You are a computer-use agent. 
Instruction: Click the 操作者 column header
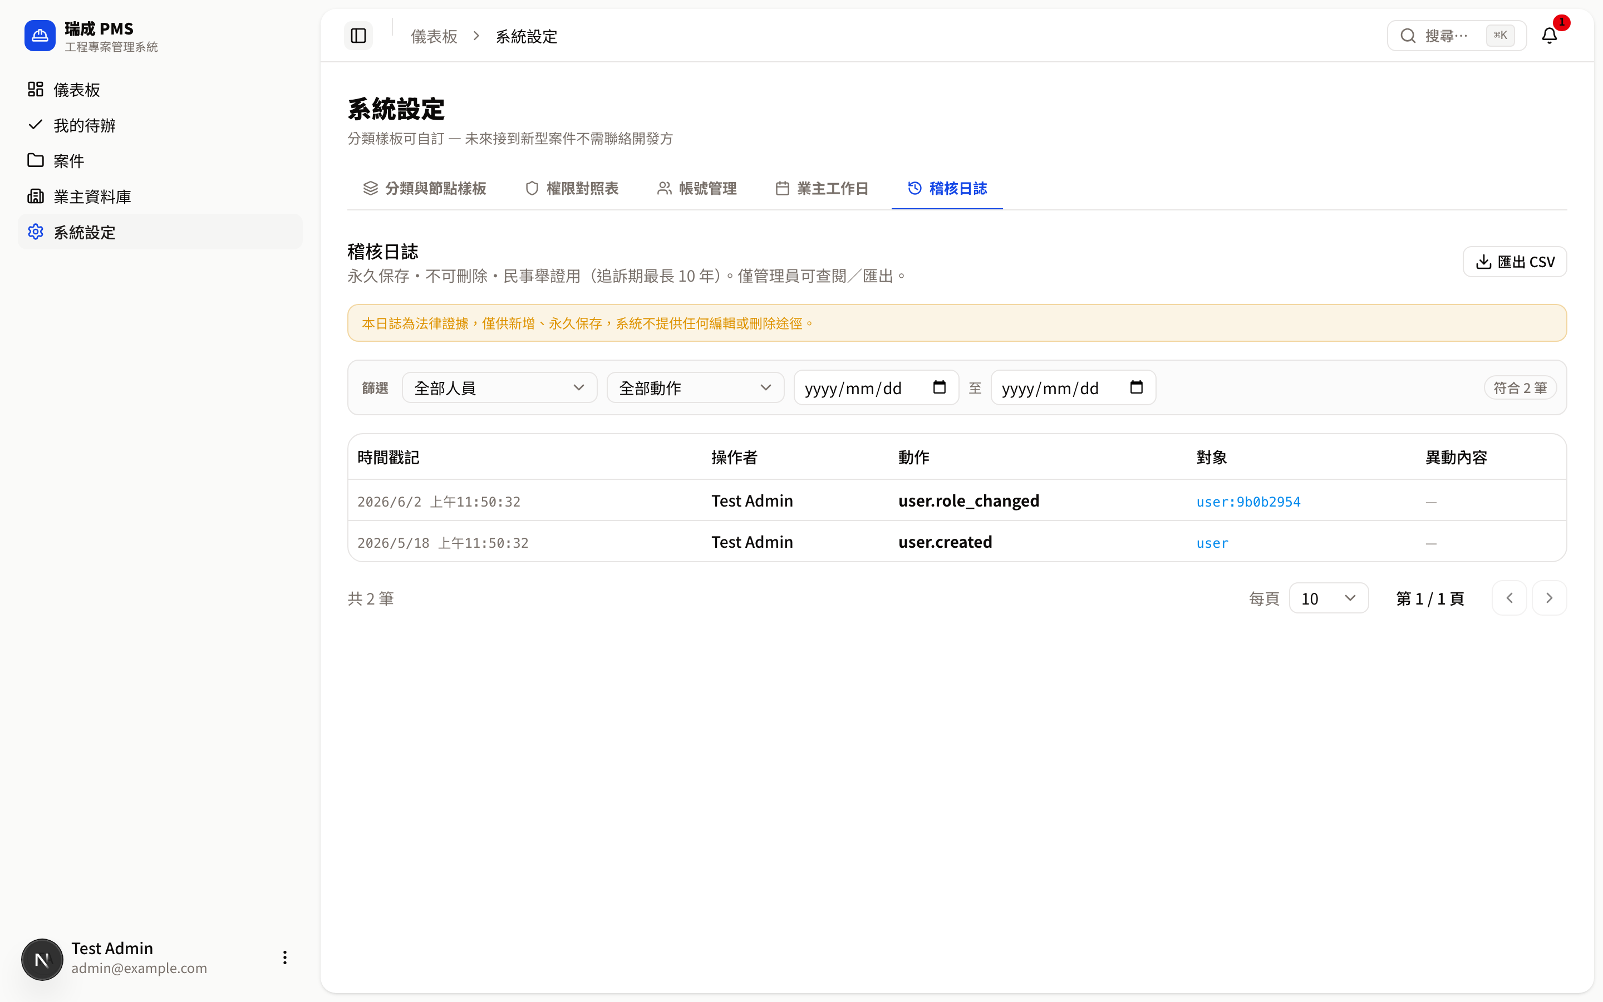click(x=734, y=457)
